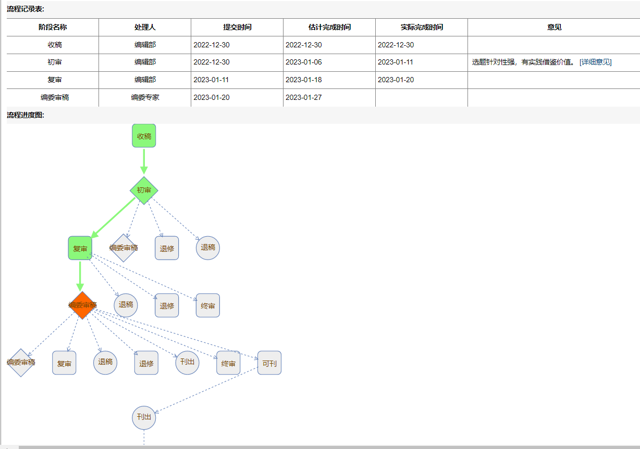This screenshot has height=449, width=640.
Task: Open the [详细意见] link
Action: pyautogui.click(x=595, y=62)
